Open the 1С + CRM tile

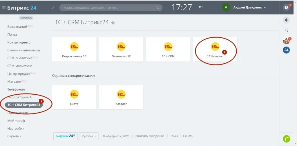tap(168, 49)
